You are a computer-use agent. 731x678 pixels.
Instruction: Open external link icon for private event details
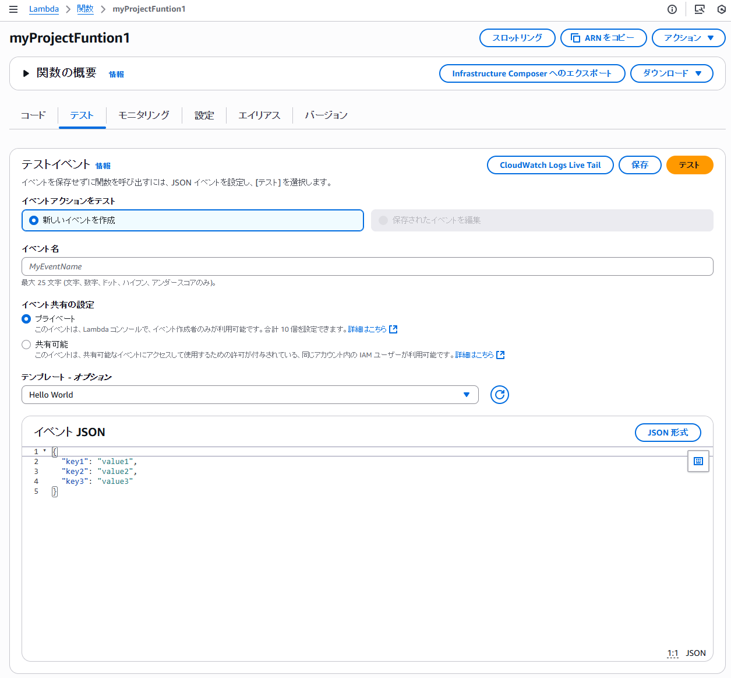coord(393,329)
